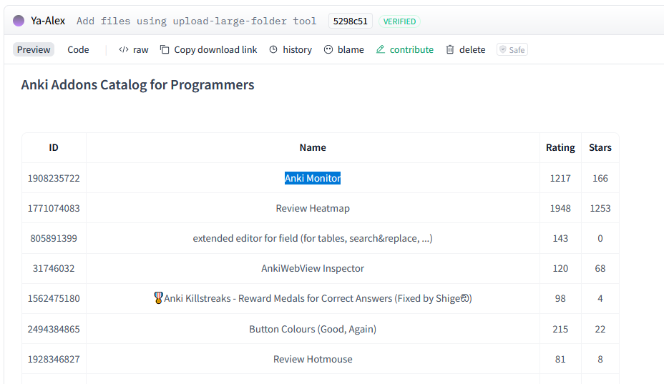Click the history clock icon
Screen dimensions: 664x384
(x=273, y=49)
